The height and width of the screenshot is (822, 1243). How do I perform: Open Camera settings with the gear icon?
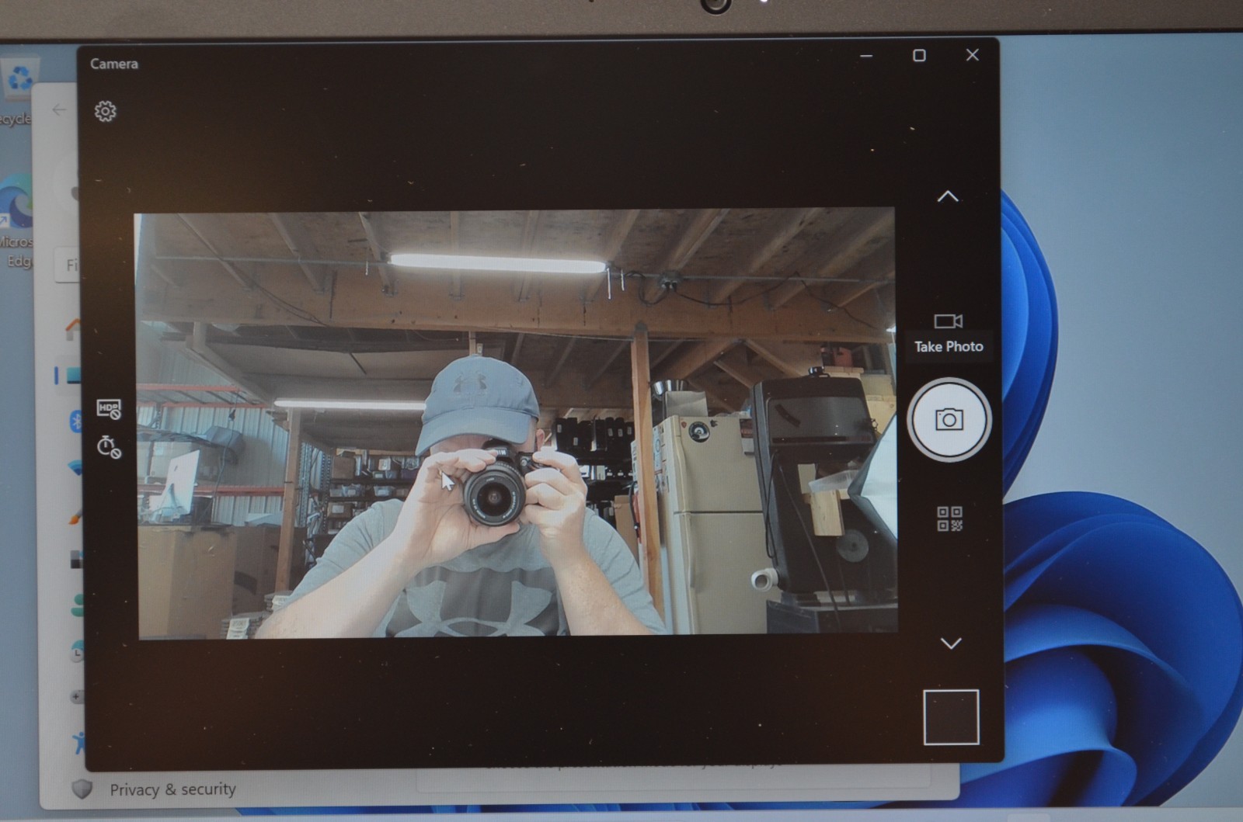coord(106,111)
